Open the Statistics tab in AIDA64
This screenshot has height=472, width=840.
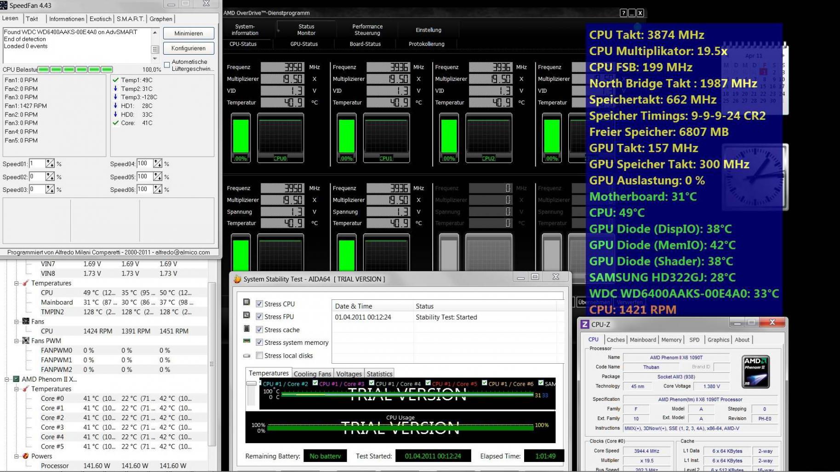coord(380,374)
